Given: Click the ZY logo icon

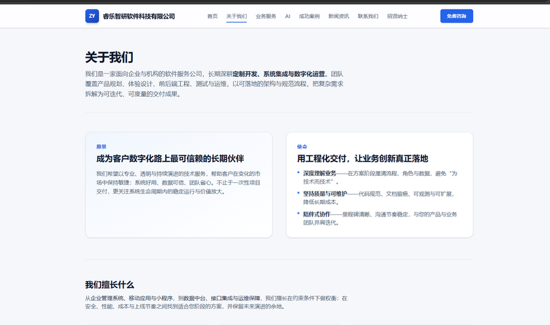Looking at the screenshot, I should click(92, 16).
